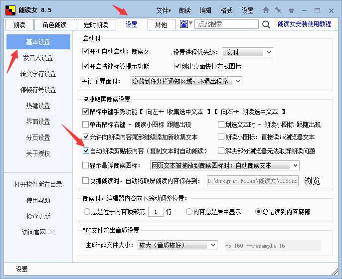Toggle 允许向朗读内容尾部继续添加新收集文本
The height and width of the screenshot is (279, 342).
click(86, 137)
